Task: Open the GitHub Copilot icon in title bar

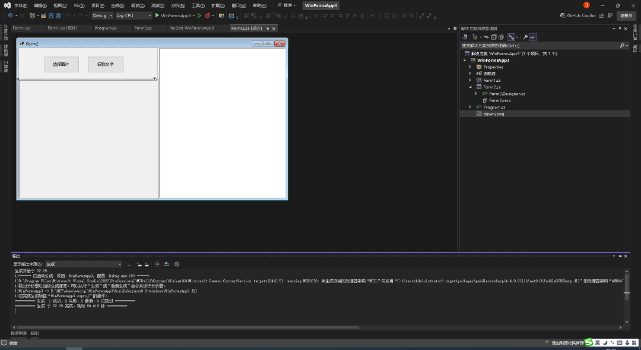Action: [563, 15]
